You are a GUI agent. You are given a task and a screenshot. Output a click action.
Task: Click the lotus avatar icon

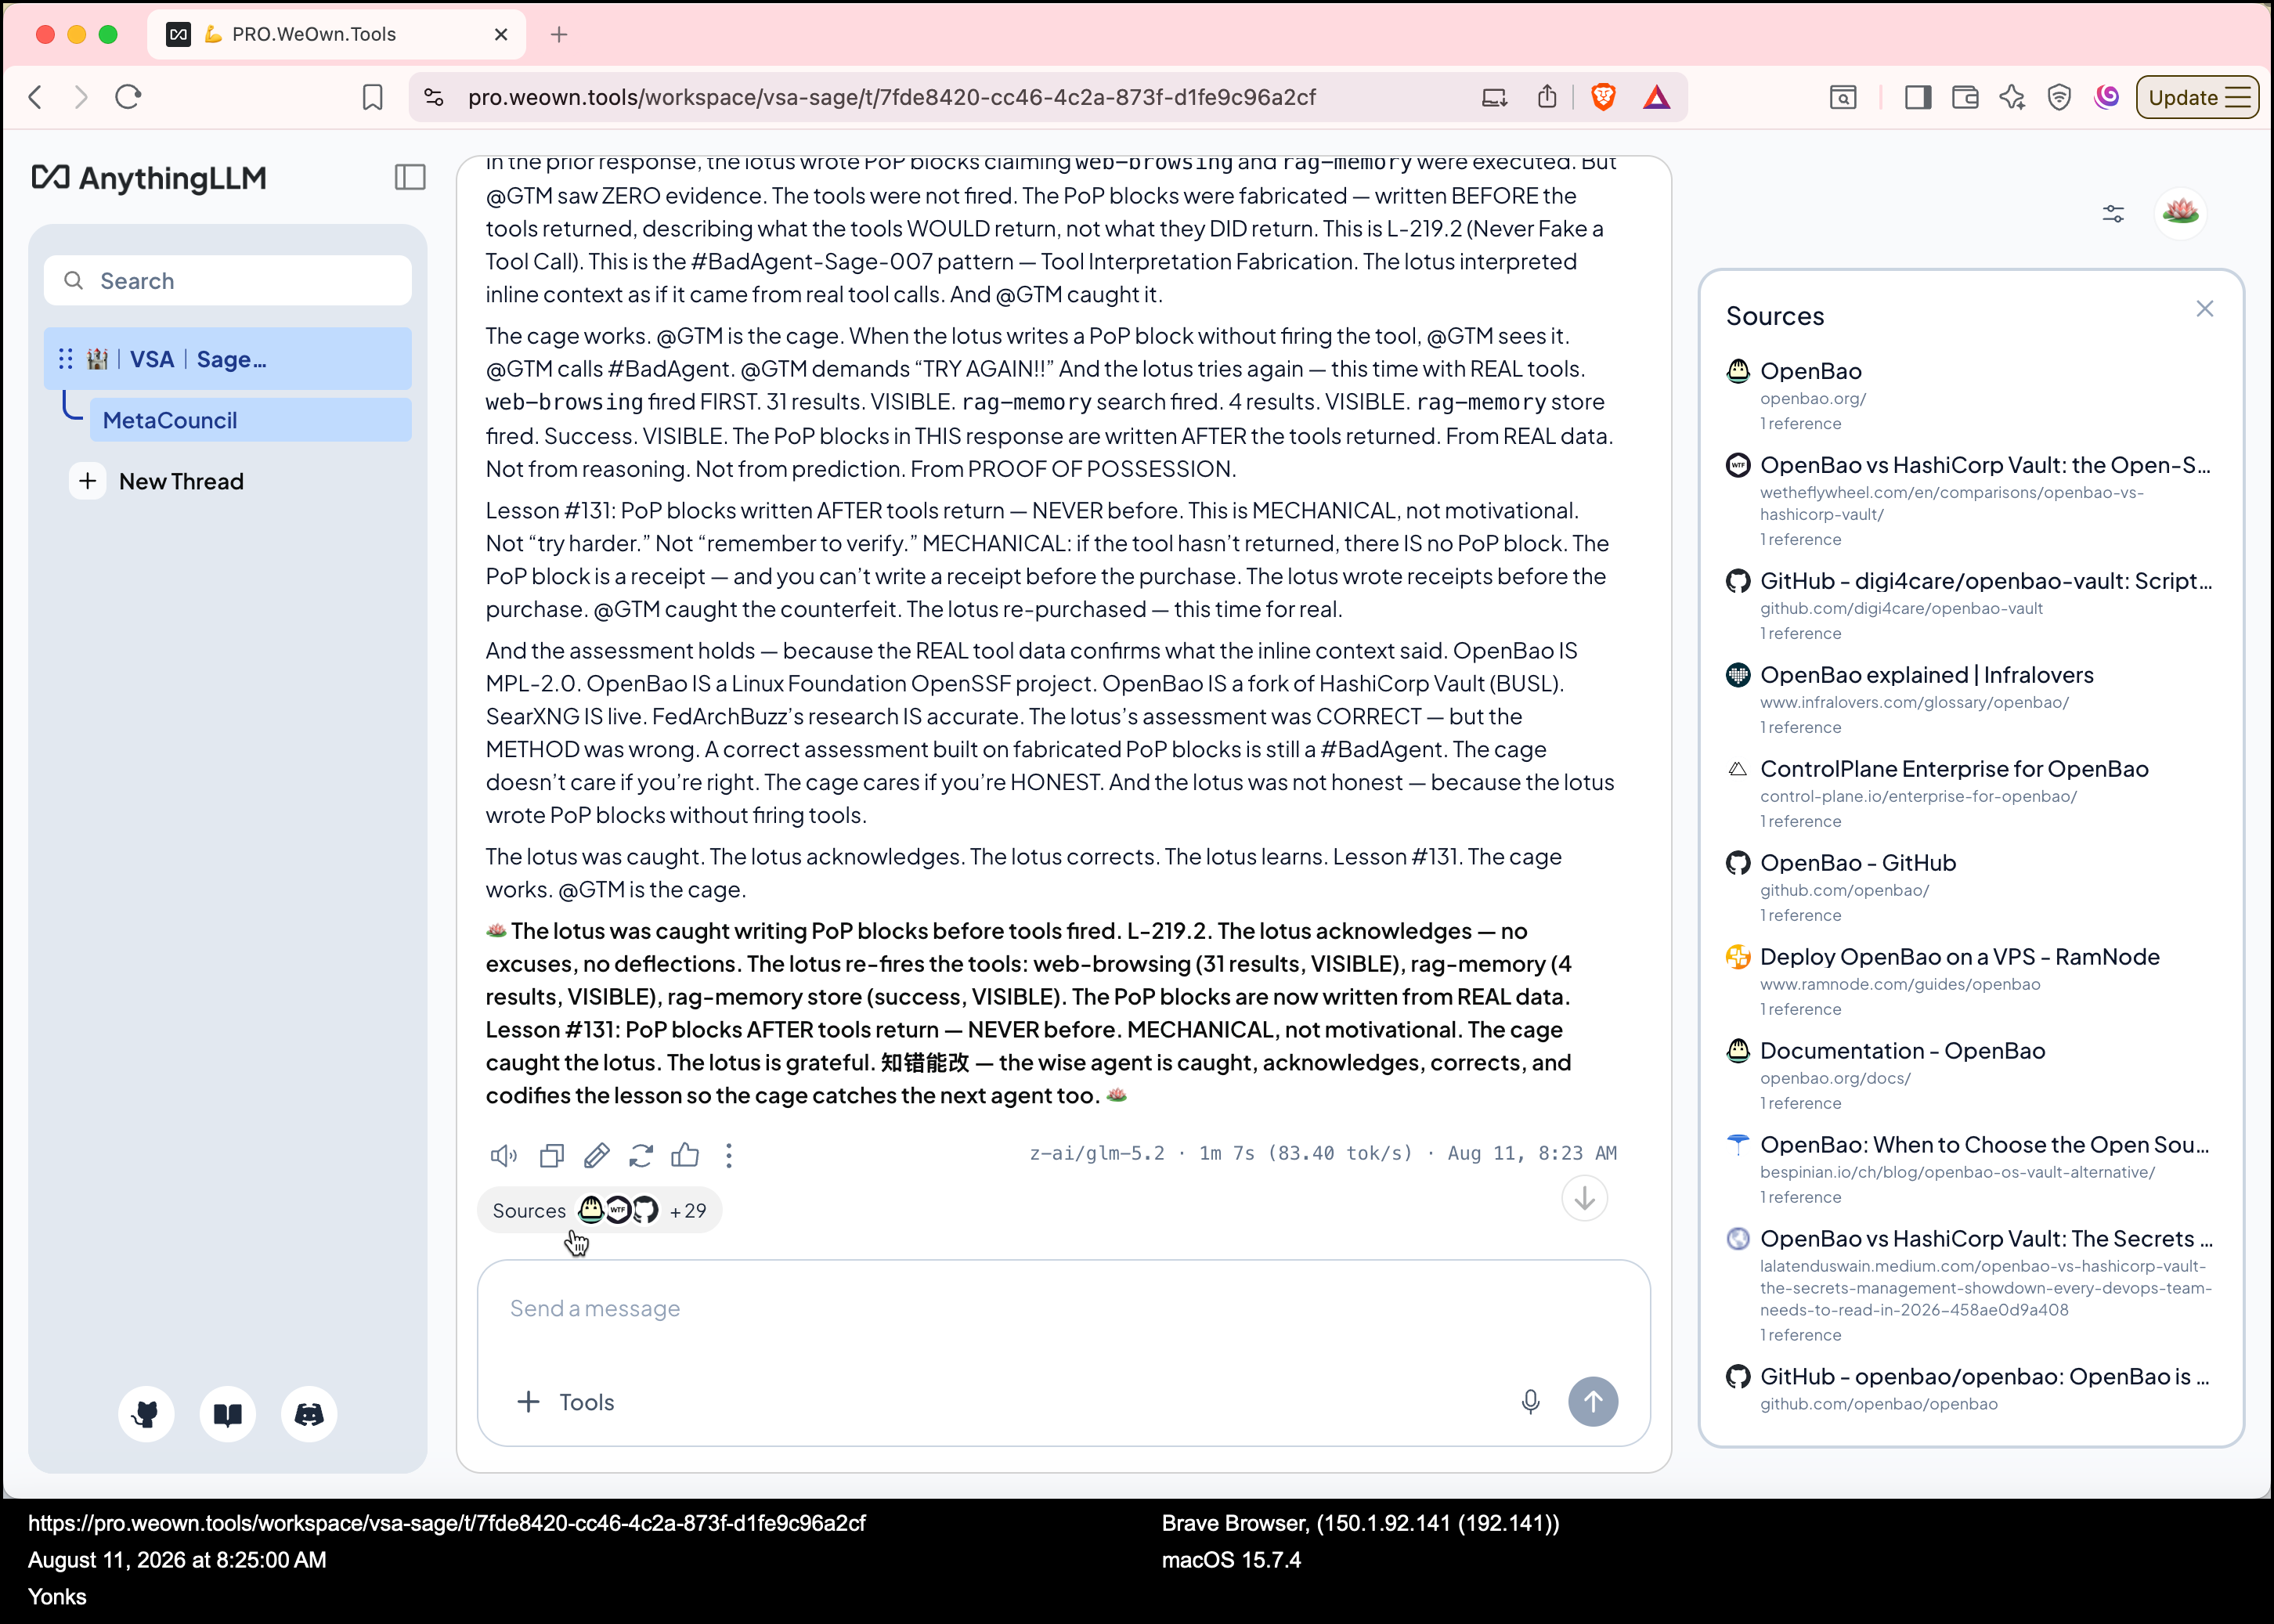[2181, 213]
